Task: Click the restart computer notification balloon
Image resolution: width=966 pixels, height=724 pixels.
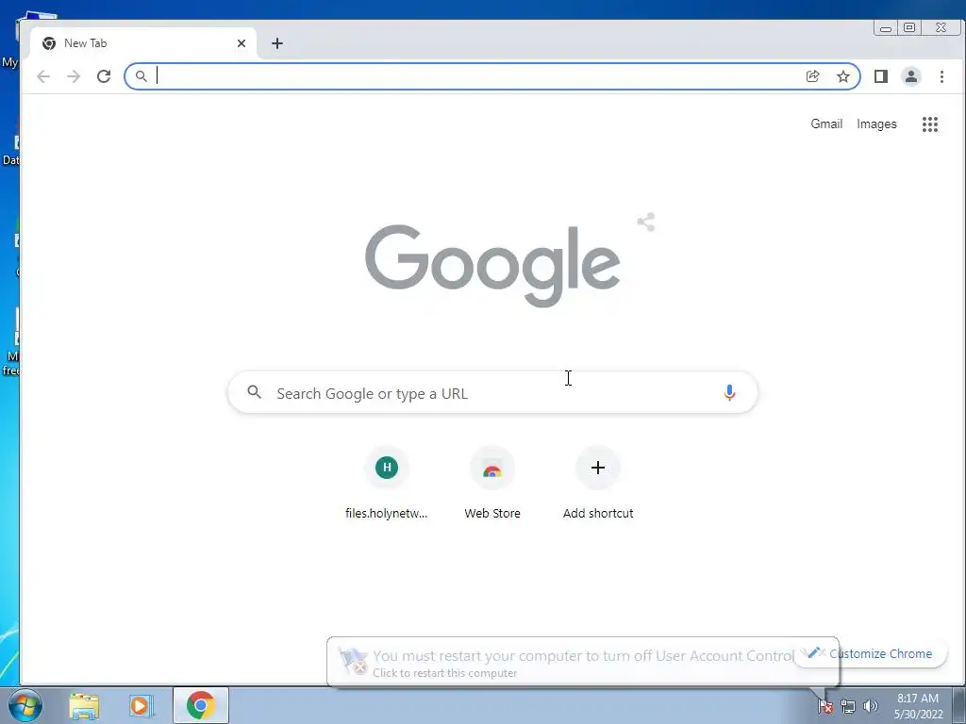Action: coord(582,662)
